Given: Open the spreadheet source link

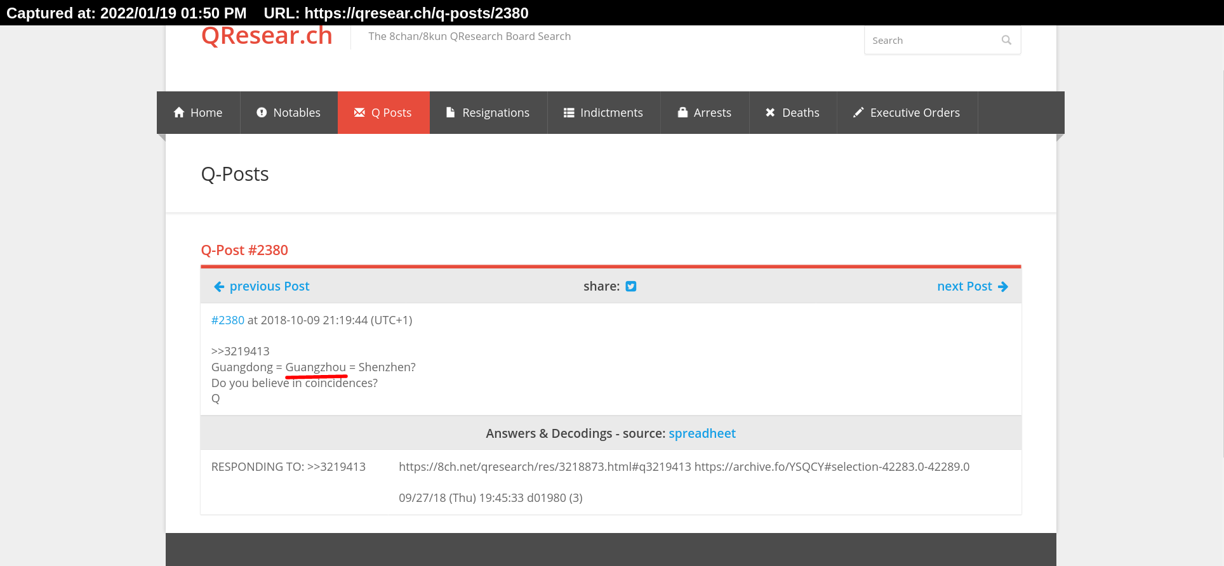Looking at the screenshot, I should click(702, 433).
